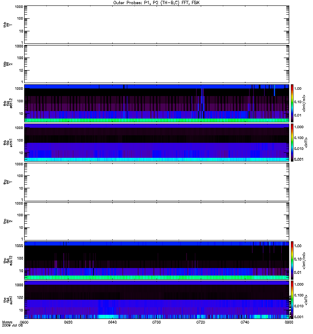Click the 0640 time axis label
Viewport: 313px width, 334px height.
pyautogui.click(x=112, y=322)
